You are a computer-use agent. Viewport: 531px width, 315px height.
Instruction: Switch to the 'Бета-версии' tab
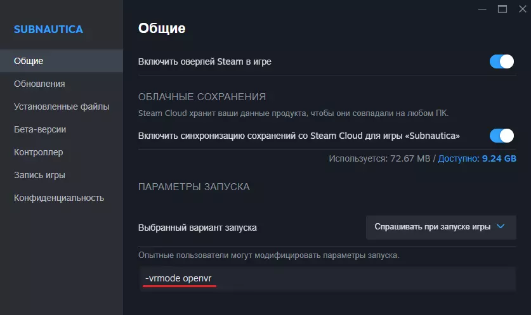(x=40, y=129)
